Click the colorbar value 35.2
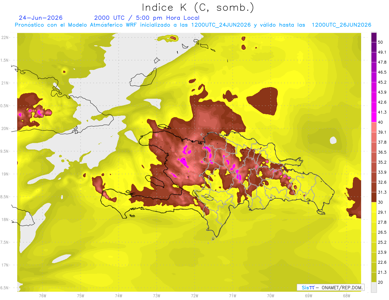Viewport: 389px width, 300px height. (x=382, y=162)
